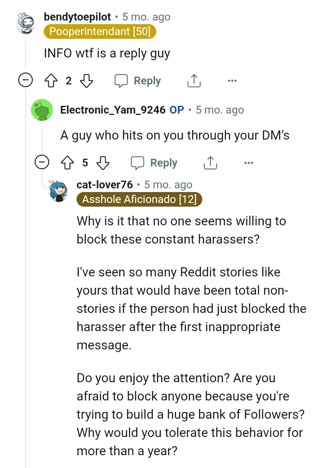Screen dimensions: 328x468
Task: Collapse bendytoepilot's comment thread
Action: tap(26, 80)
